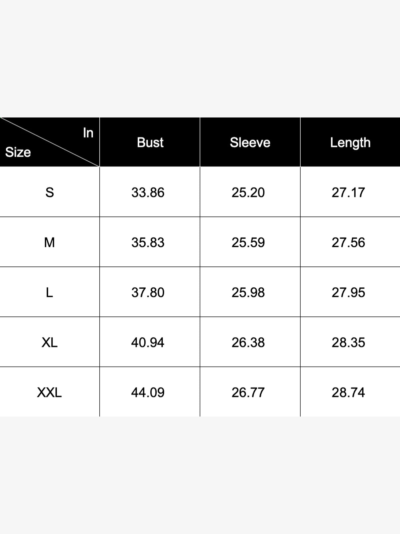Click length value 27.56

pos(348,243)
